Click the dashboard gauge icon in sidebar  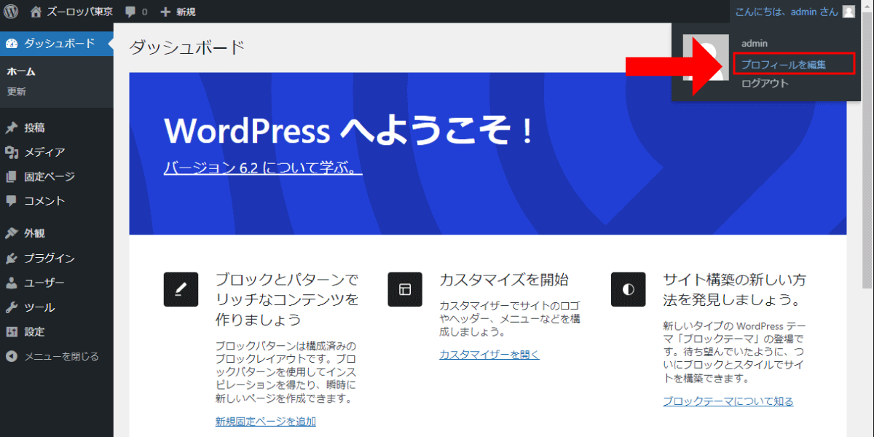[x=11, y=44]
